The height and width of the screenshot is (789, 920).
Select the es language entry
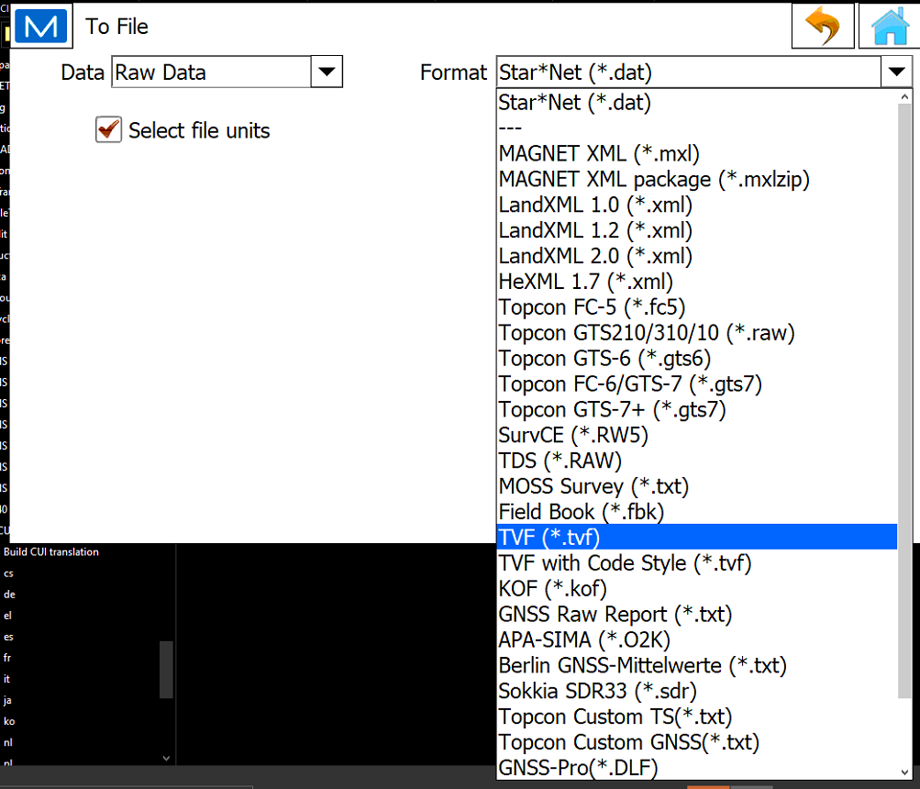8,637
